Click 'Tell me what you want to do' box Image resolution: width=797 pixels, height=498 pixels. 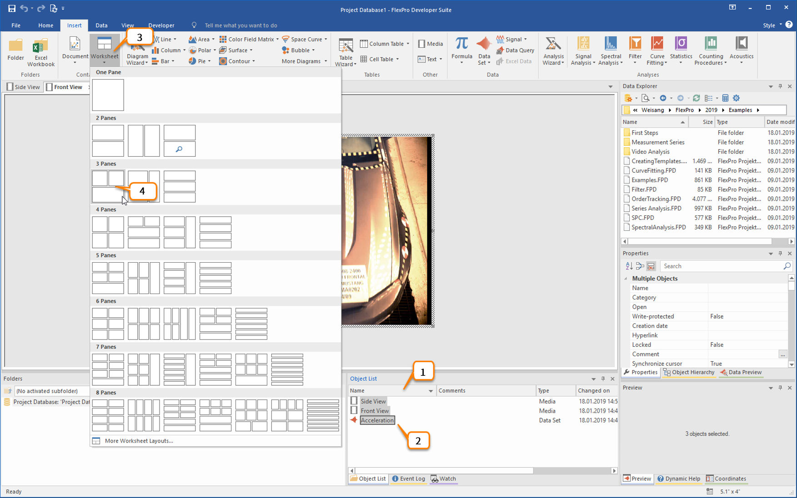tap(241, 25)
